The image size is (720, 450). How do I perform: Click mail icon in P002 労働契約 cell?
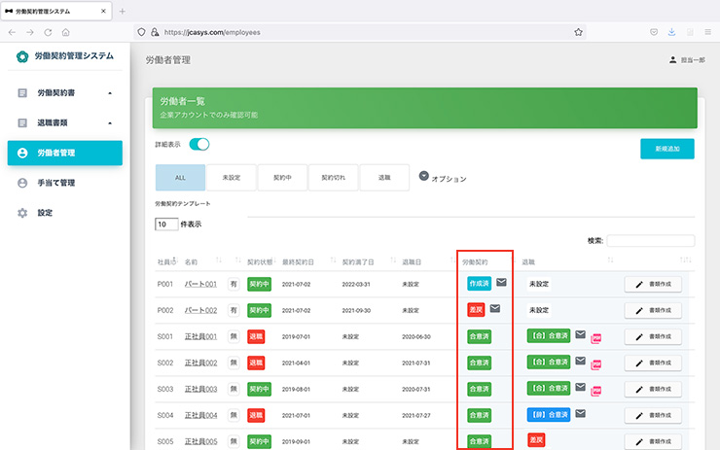pos(495,308)
